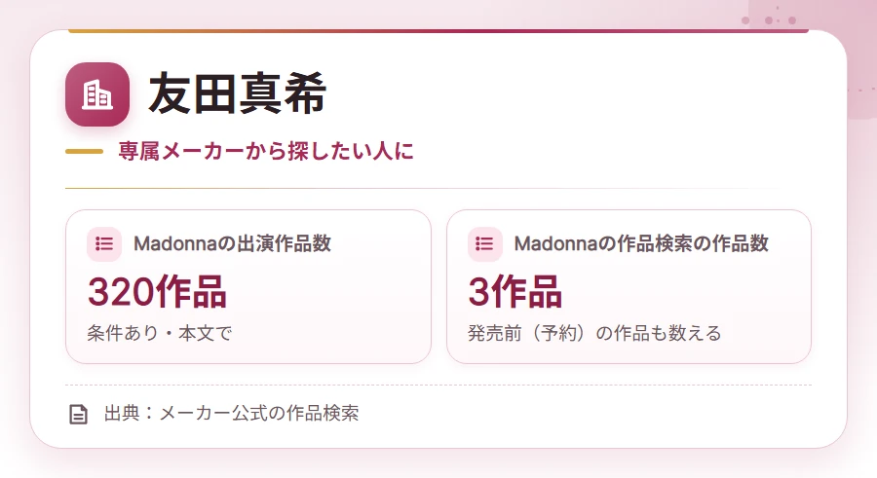Click the Madonnaの作品検索の作品数 label text
The height and width of the screenshot is (478, 877).
pyautogui.click(x=641, y=243)
